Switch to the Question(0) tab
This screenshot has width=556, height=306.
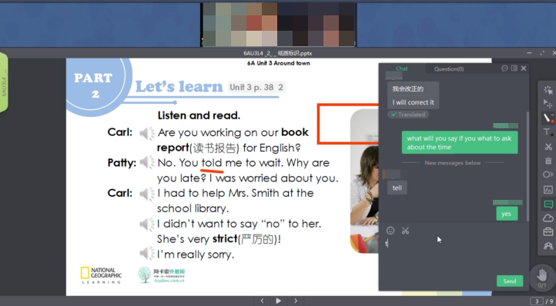(x=449, y=68)
